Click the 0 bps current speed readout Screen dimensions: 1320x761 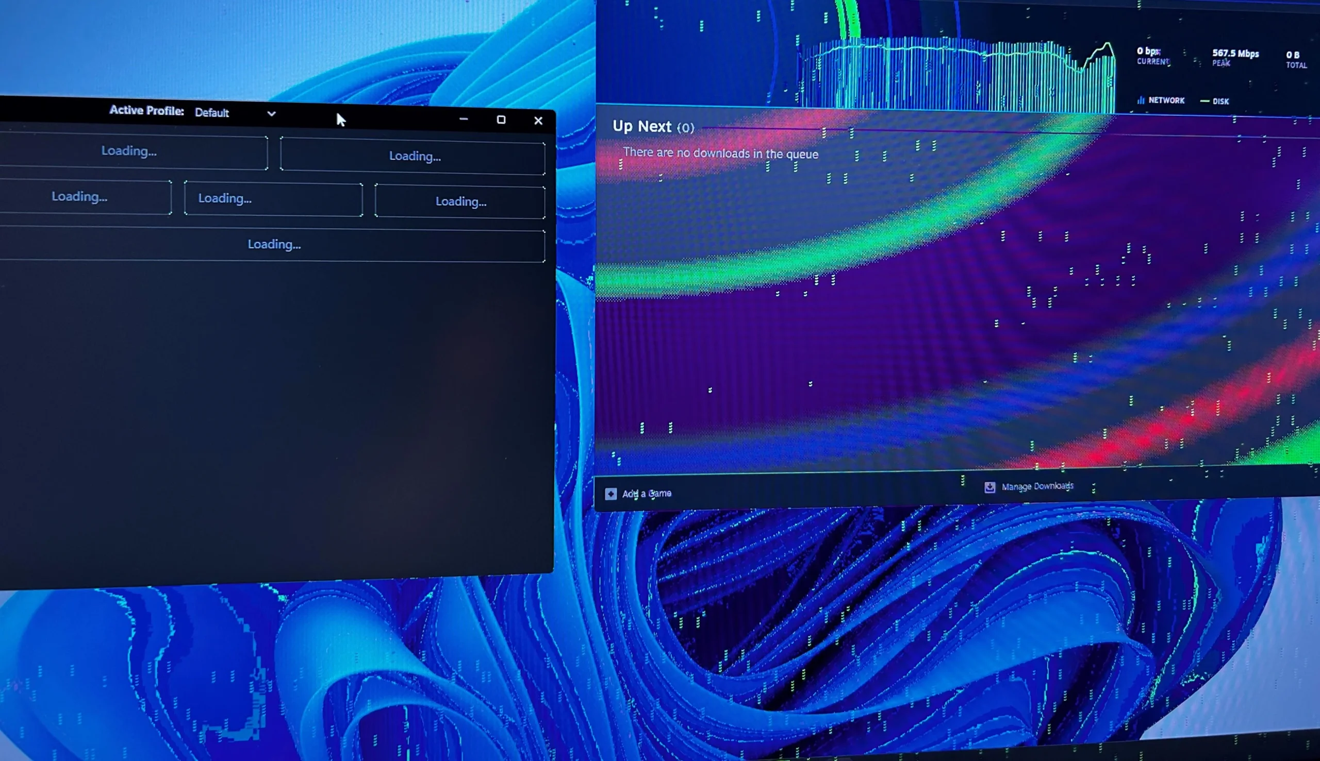point(1148,51)
